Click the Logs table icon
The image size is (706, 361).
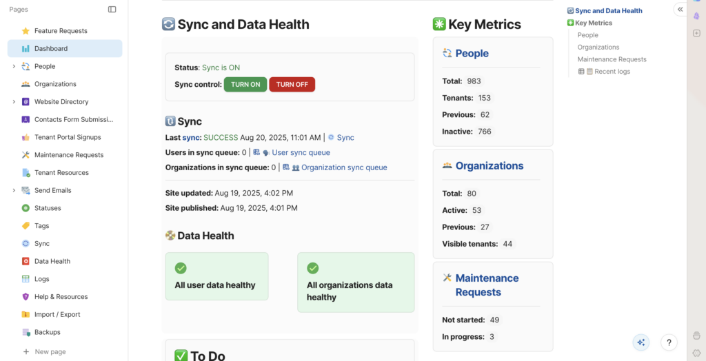tap(26, 279)
